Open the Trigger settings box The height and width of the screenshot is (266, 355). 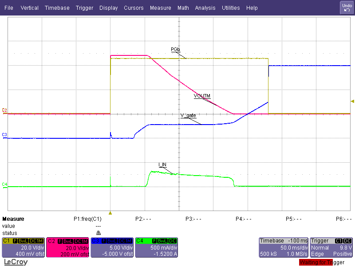coord(331,247)
